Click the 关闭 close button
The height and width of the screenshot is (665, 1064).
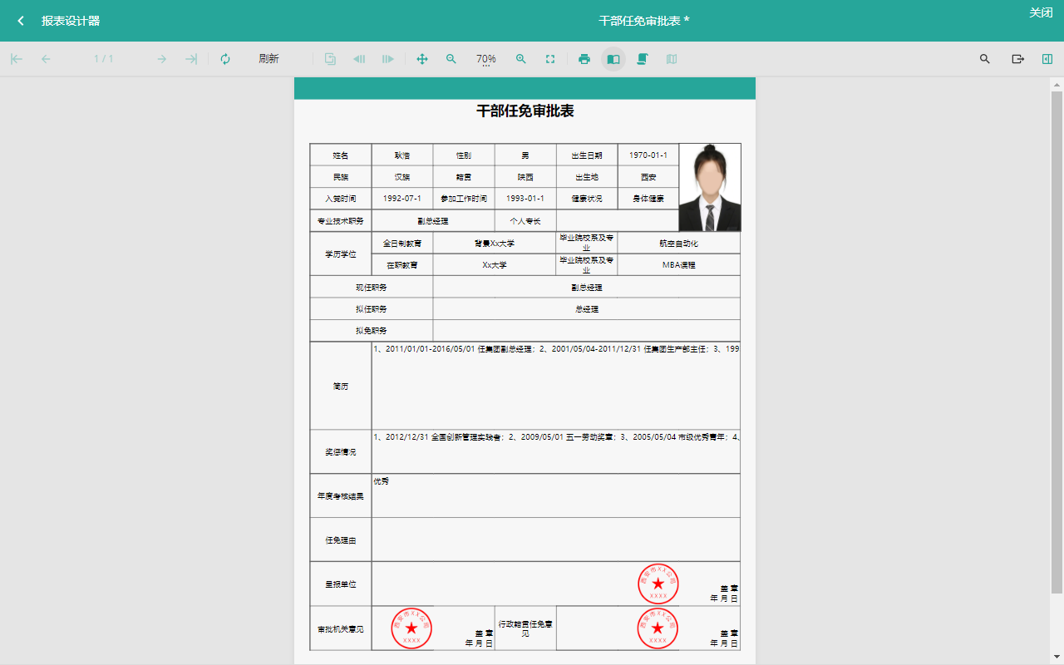pos(1041,12)
